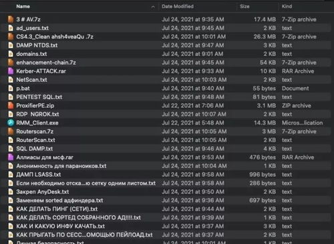Click the 17.4 MB size value
Viewport: 334px width, 244px height.
[265, 19]
